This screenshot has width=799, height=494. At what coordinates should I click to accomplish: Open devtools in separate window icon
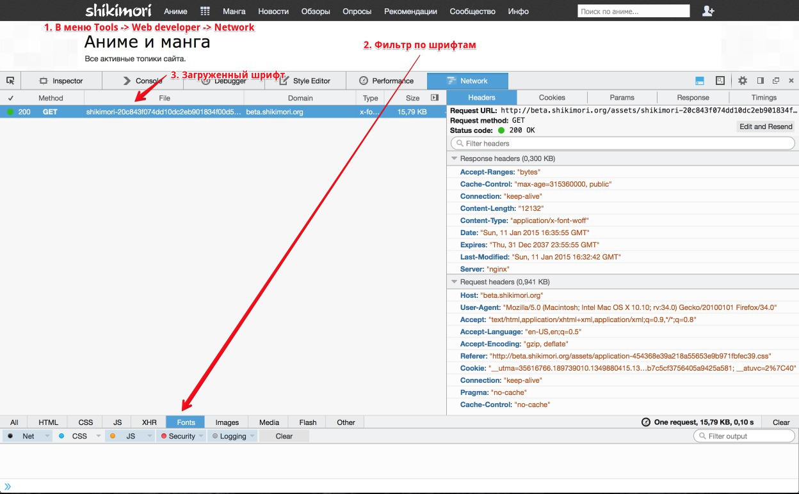[x=776, y=81]
